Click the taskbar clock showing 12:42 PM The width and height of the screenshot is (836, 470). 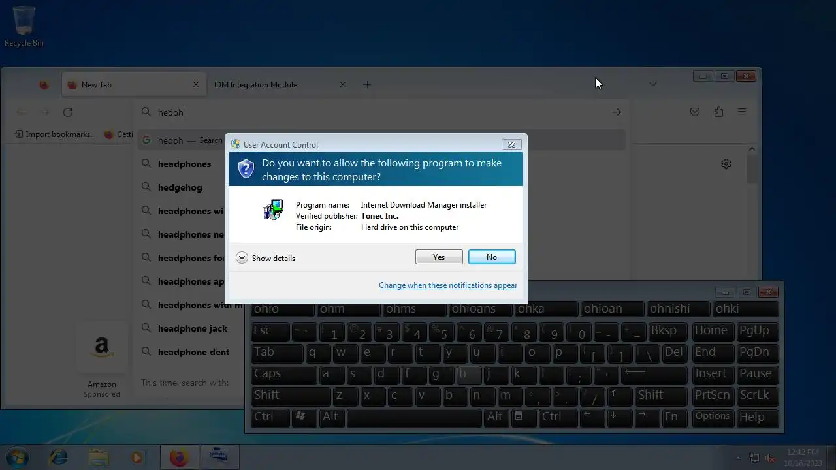point(803,457)
